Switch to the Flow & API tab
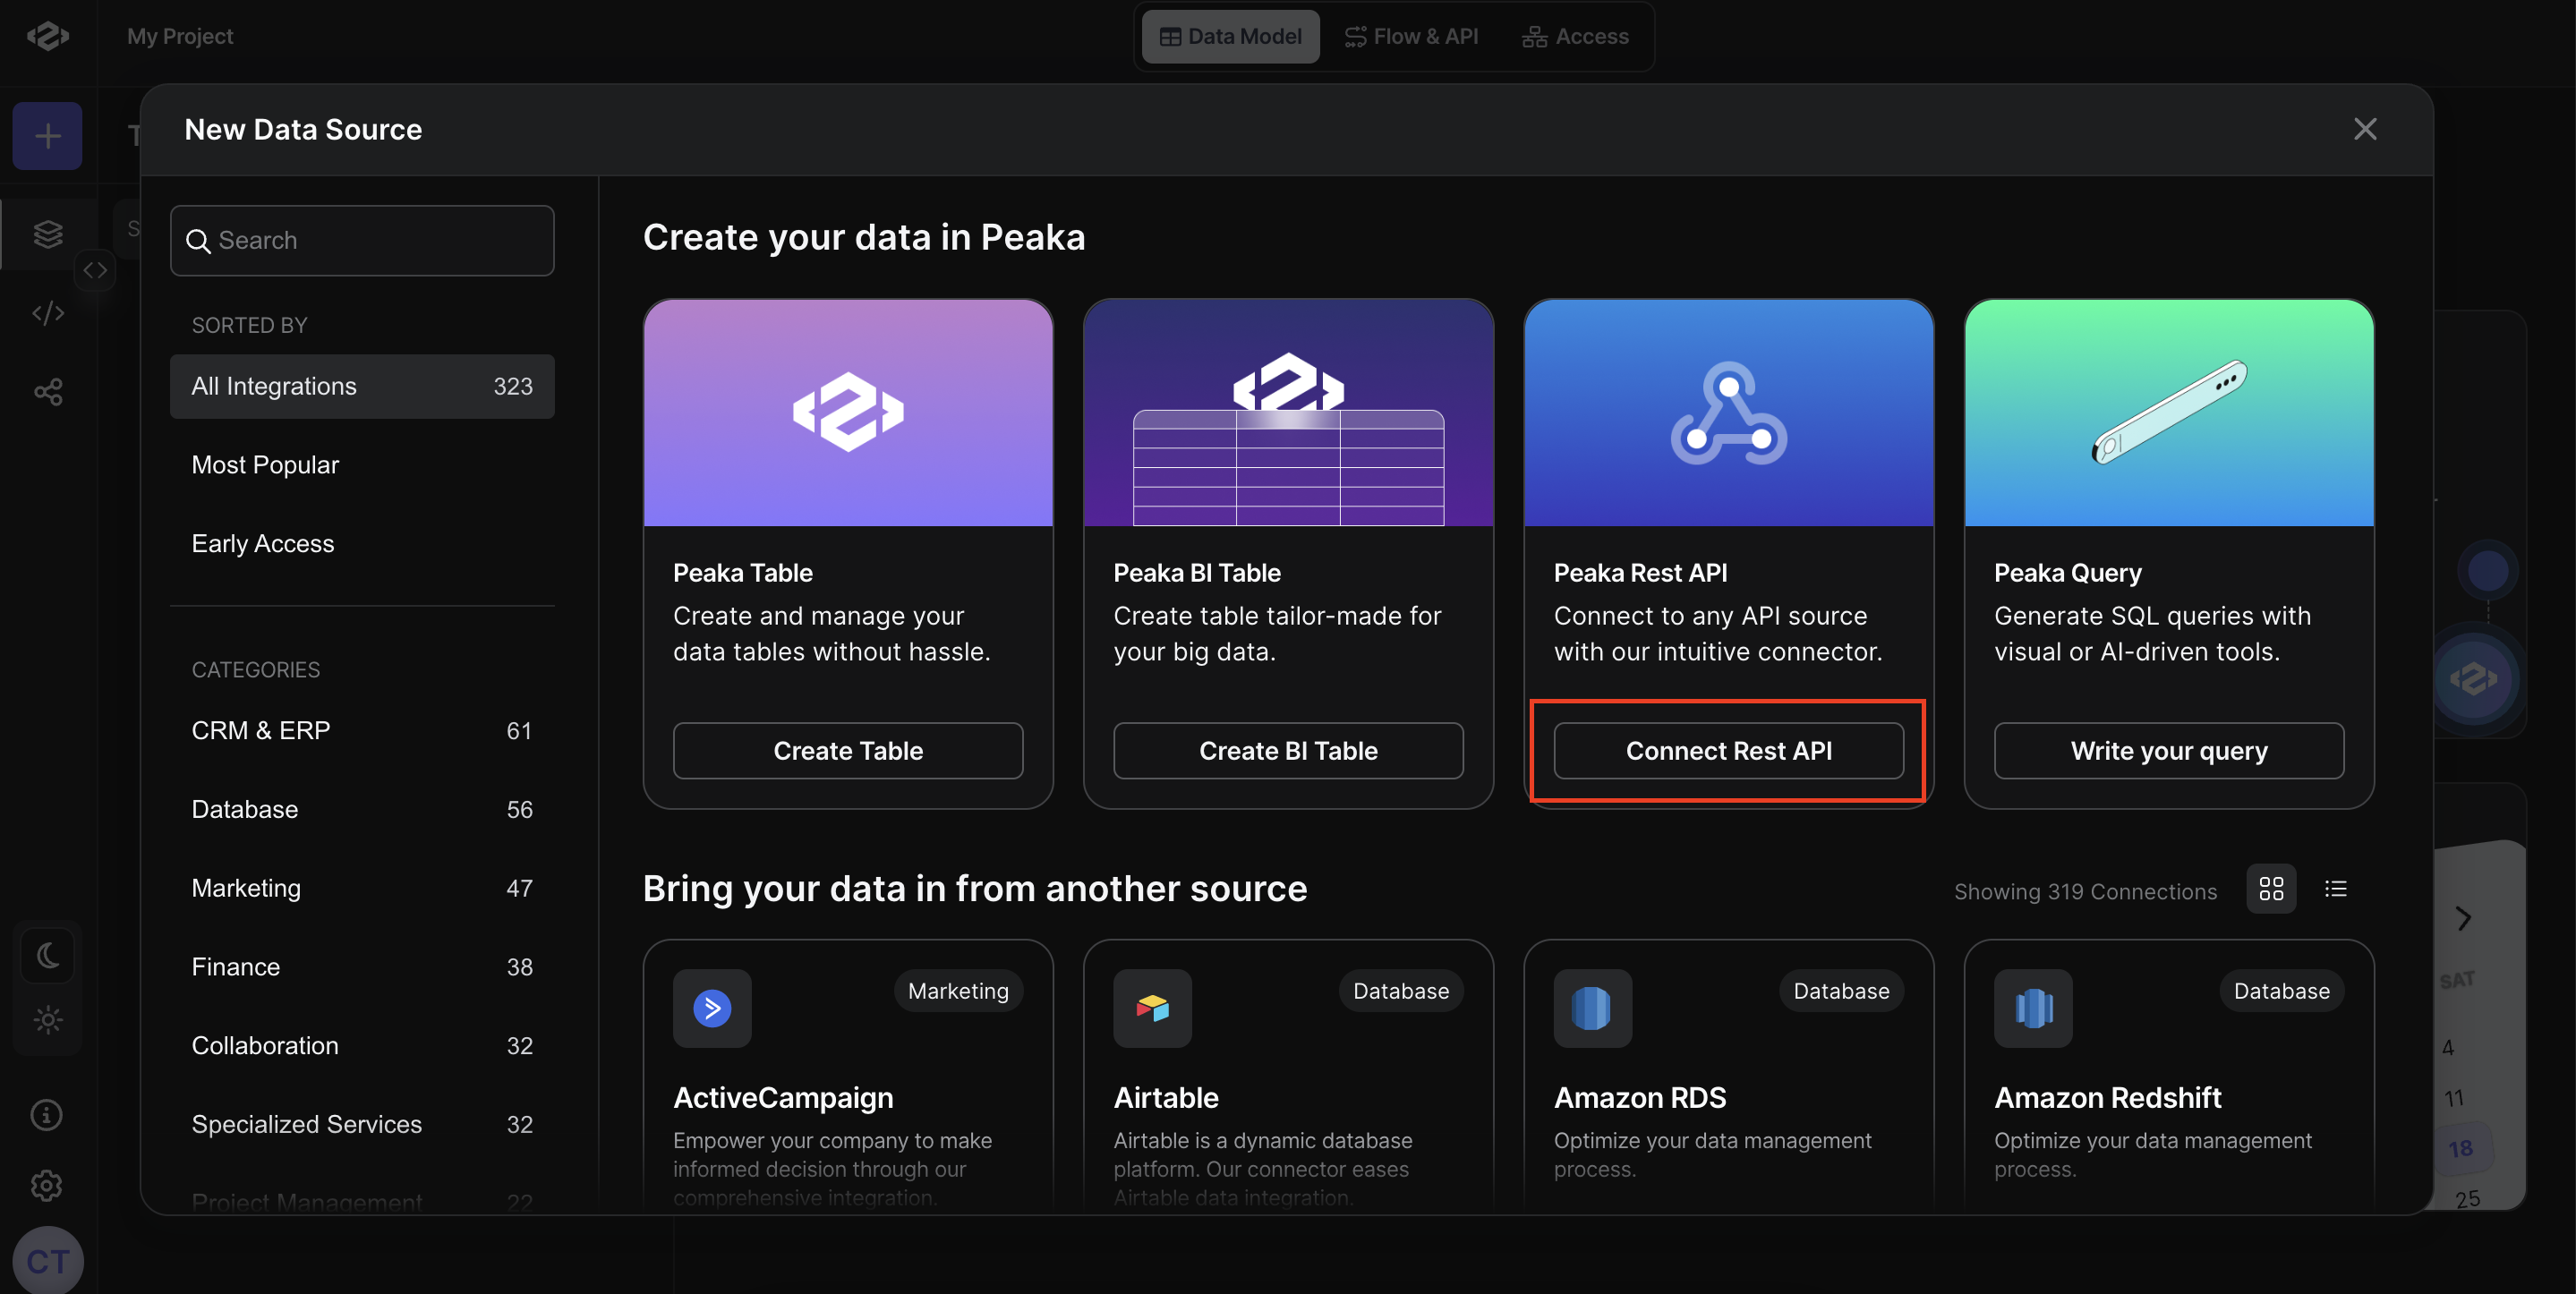The height and width of the screenshot is (1294, 2576). pyautogui.click(x=1411, y=36)
